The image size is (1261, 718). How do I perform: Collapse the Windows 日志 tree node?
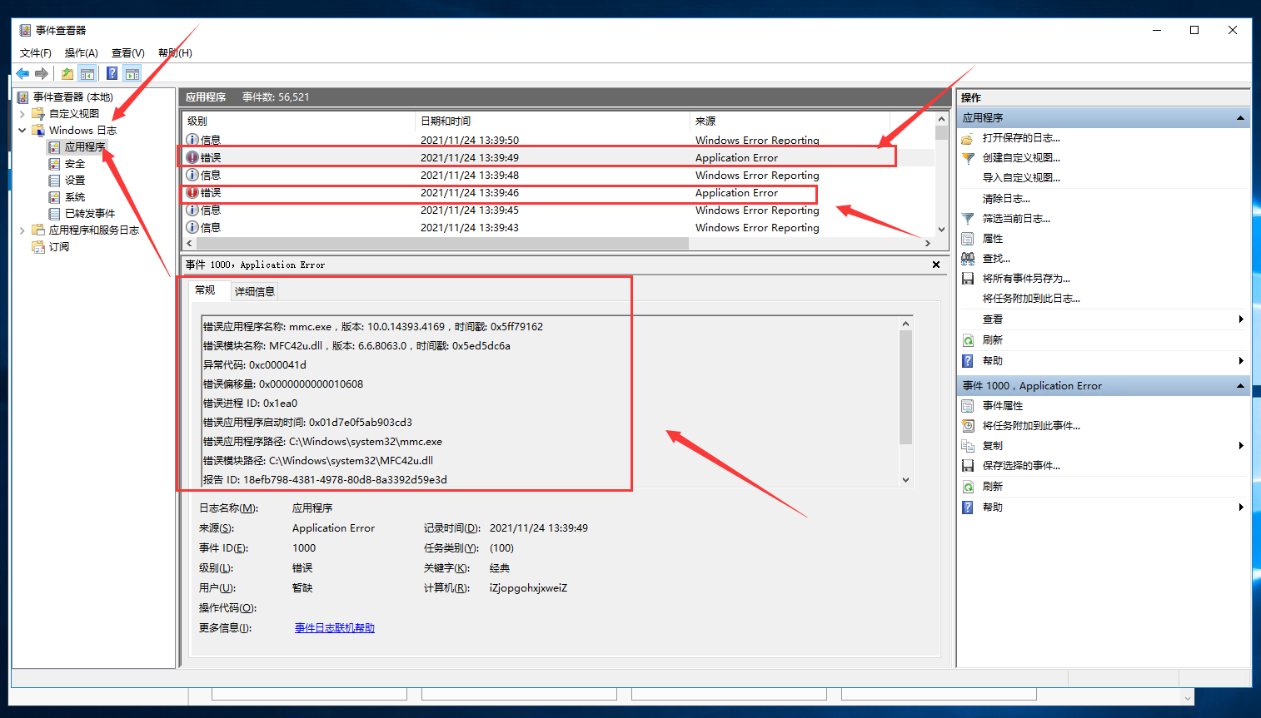(22, 131)
